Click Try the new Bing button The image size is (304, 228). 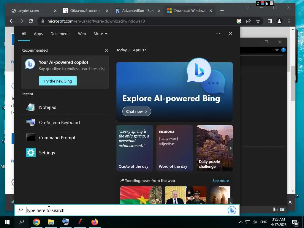tap(58, 81)
